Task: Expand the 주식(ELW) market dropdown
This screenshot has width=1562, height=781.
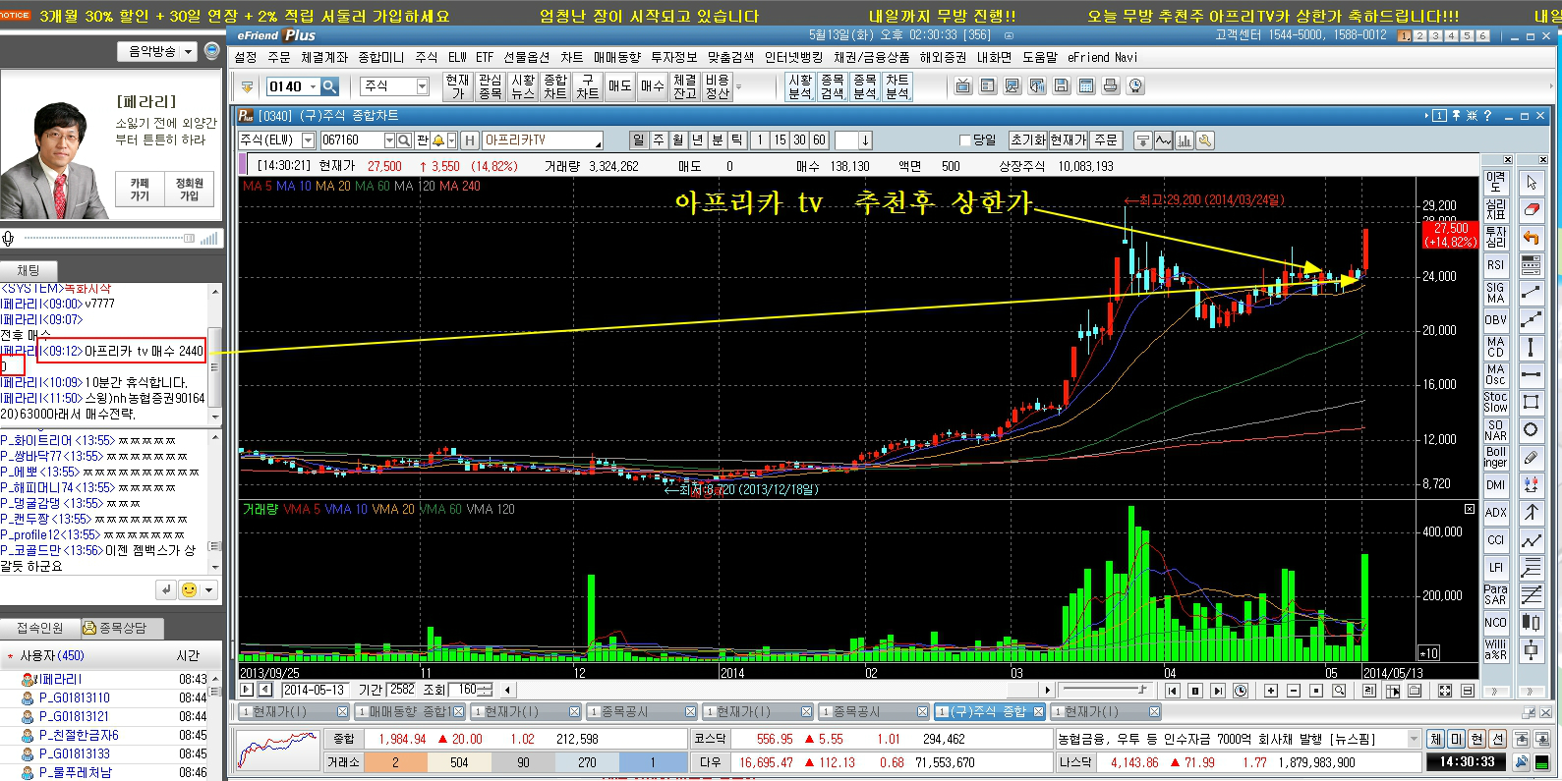Action: pos(308,140)
